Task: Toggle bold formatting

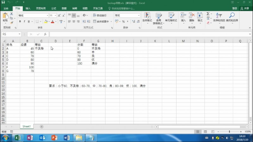Action: (20, 22)
